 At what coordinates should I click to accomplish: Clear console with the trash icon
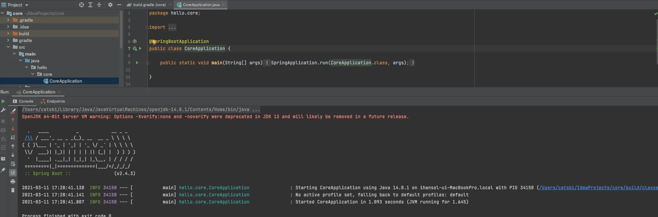tap(13, 190)
